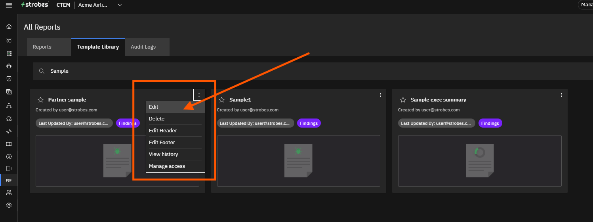Focus the search field containing Sample
593x222 pixels.
(x=313, y=71)
